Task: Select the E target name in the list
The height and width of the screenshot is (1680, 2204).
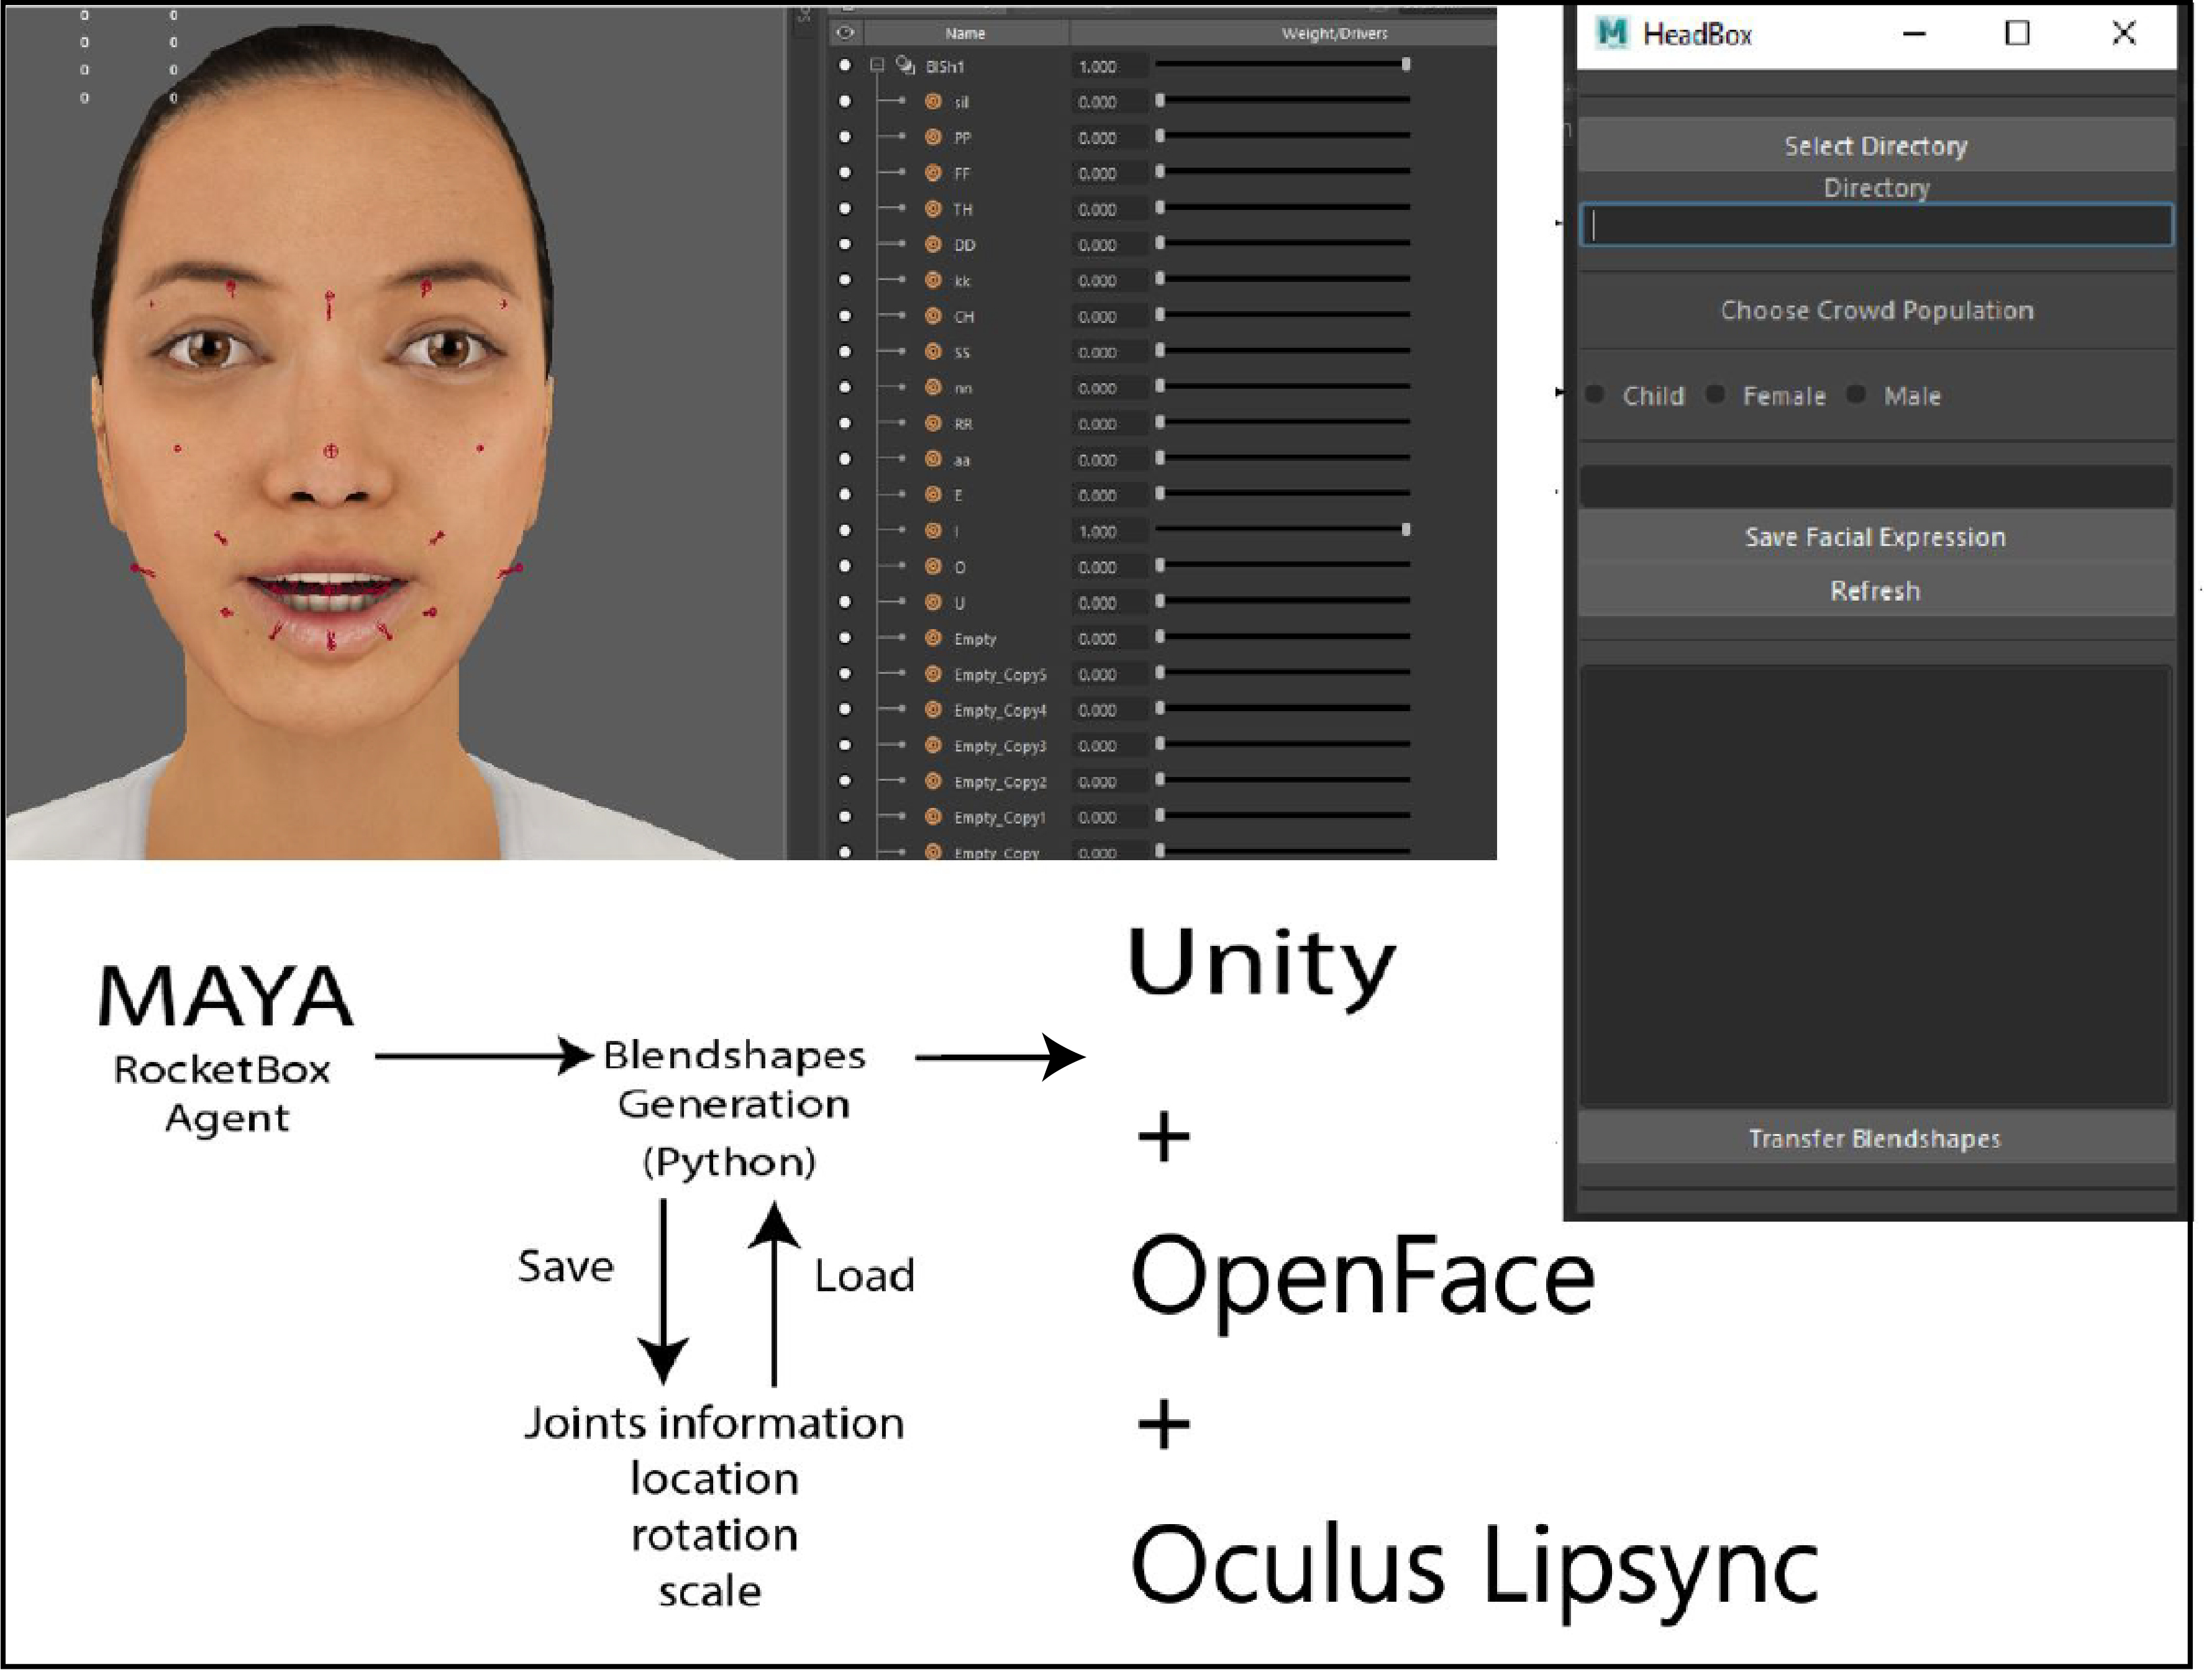Action: 958,496
